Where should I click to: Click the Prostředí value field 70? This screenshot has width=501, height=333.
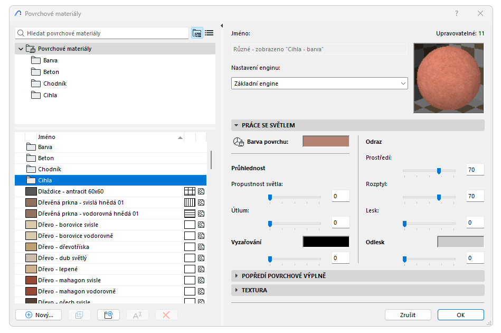pos(475,170)
